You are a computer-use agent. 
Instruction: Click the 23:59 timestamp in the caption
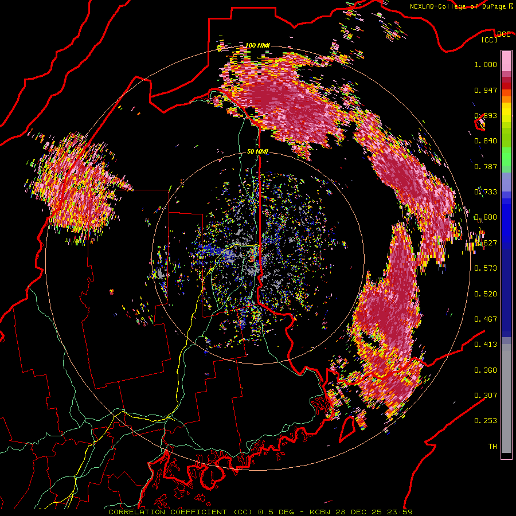(399, 512)
